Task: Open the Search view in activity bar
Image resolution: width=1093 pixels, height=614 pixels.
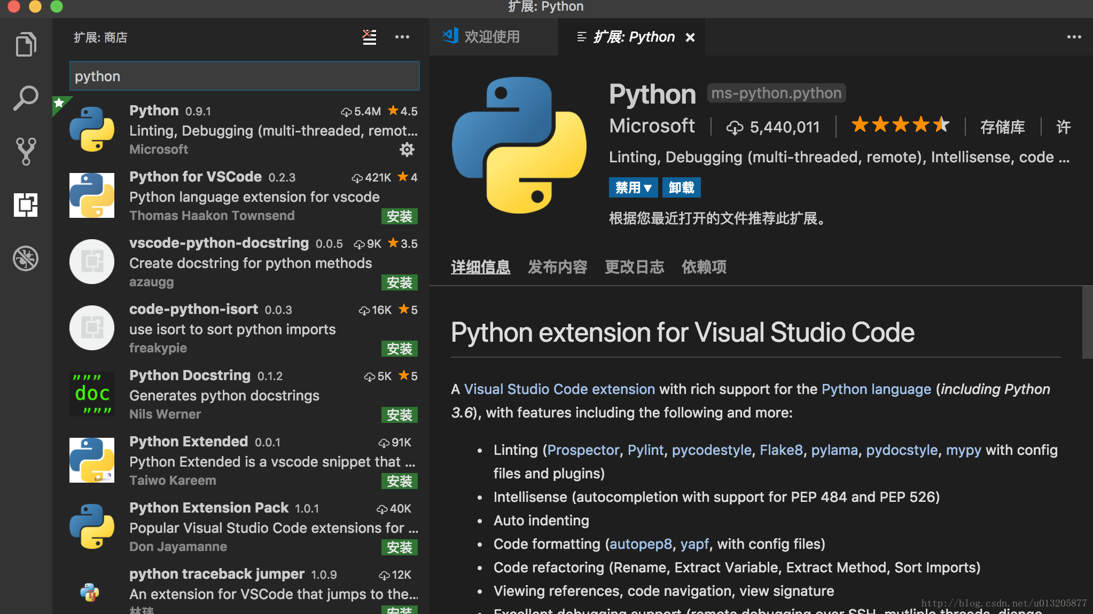Action: (x=26, y=98)
